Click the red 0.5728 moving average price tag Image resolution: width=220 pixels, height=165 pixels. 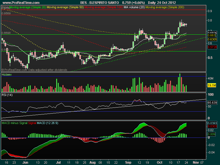tap(212, 48)
